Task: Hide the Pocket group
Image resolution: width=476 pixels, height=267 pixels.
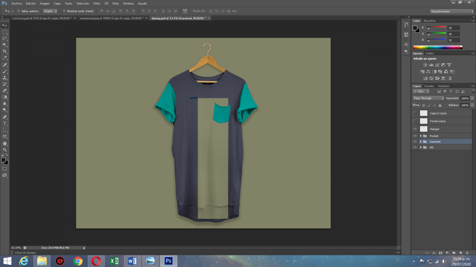Action: [415, 136]
